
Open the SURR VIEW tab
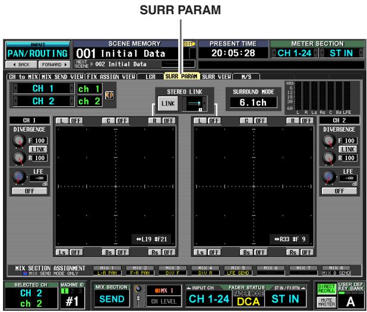[x=216, y=77]
